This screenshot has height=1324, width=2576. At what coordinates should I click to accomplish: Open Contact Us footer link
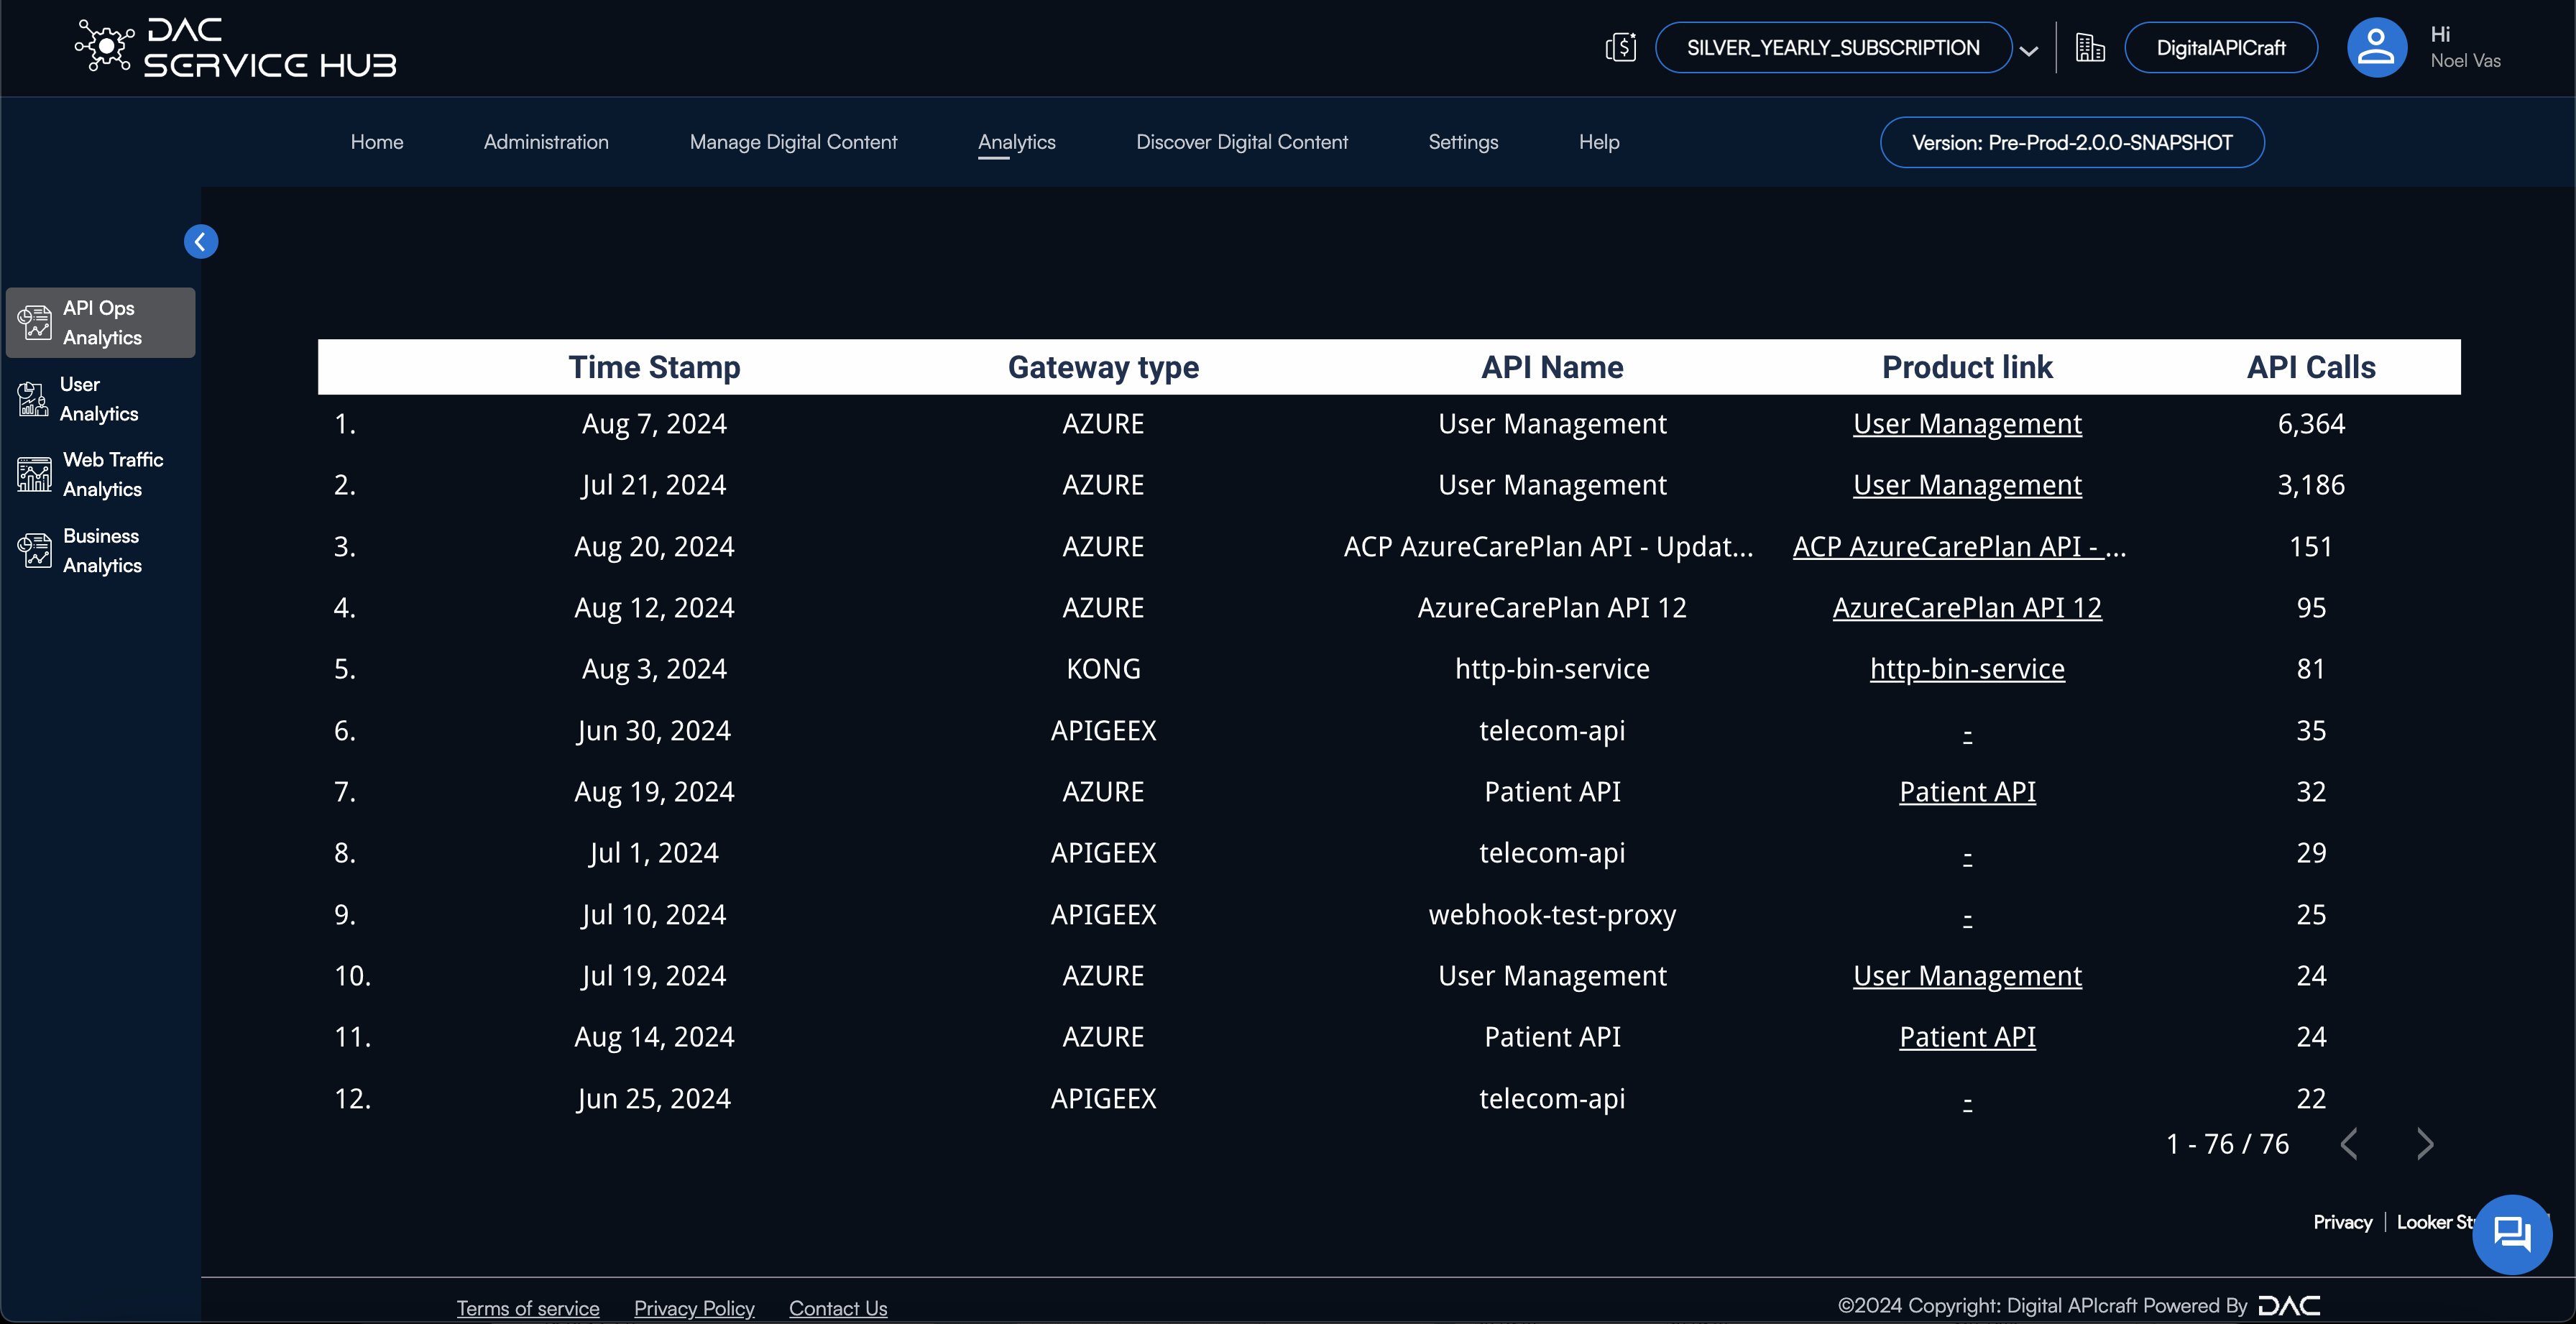click(x=838, y=1308)
